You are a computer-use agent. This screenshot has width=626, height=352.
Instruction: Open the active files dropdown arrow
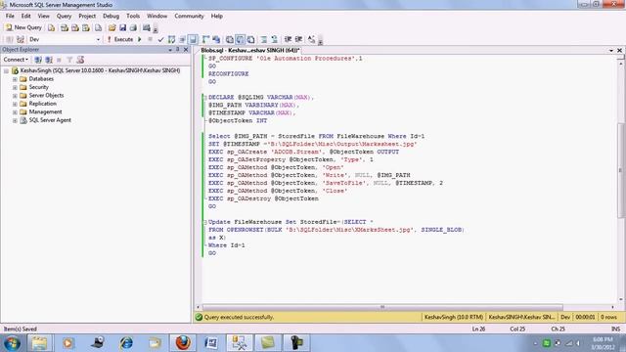click(611, 50)
